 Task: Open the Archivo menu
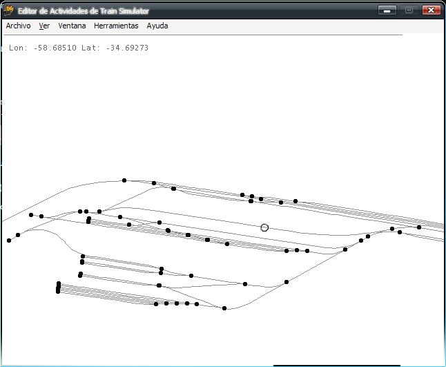coord(18,26)
